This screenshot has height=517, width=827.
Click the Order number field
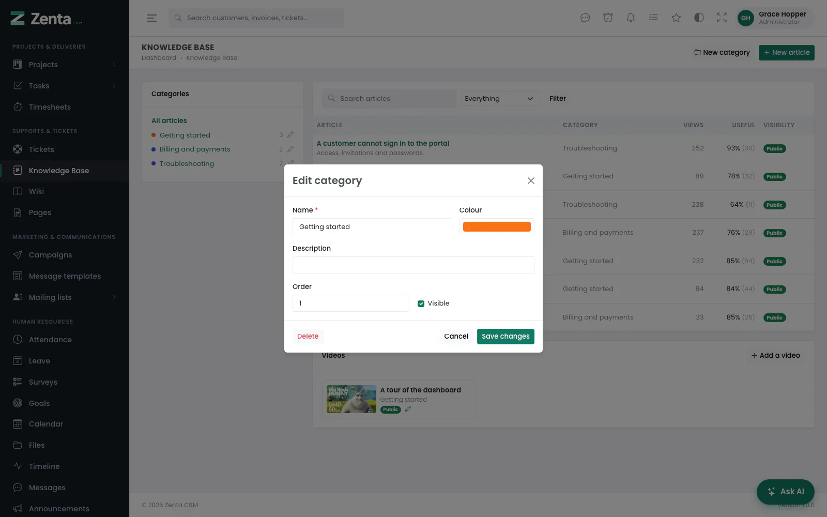(351, 303)
